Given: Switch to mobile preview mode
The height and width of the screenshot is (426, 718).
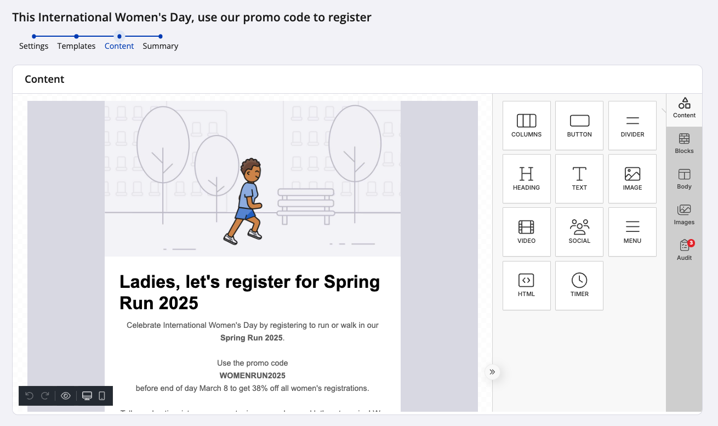Looking at the screenshot, I should coord(102,396).
